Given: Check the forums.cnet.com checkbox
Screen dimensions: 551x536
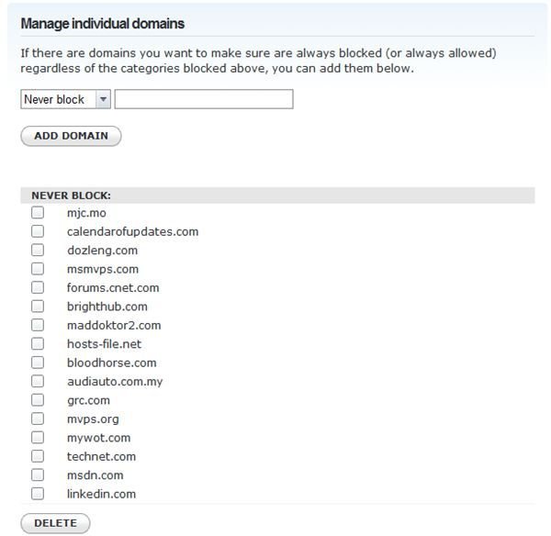Looking at the screenshot, I should pos(38,287).
